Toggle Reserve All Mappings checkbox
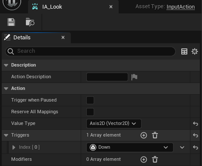This screenshot has height=166, width=202. 90,112
